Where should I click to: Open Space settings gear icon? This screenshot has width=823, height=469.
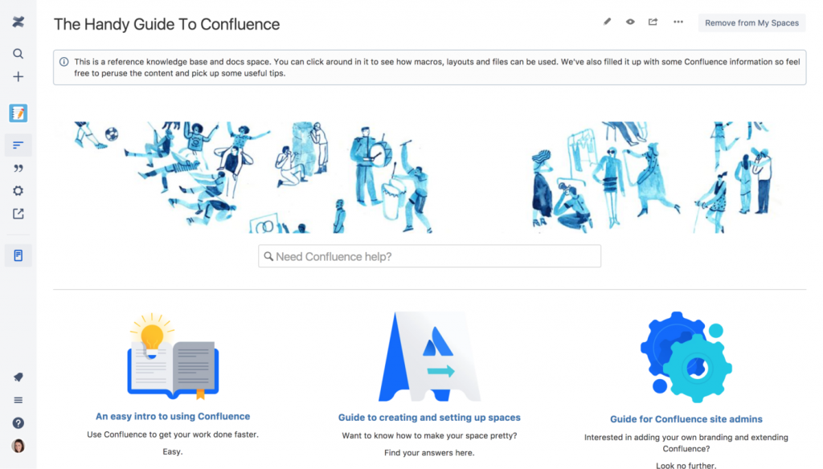tap(18, 191)
